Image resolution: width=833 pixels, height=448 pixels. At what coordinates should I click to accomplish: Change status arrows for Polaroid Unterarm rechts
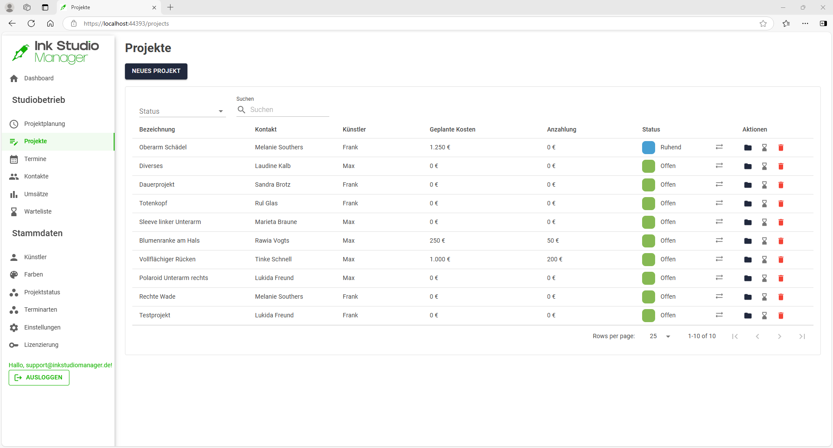coord(719,277)
